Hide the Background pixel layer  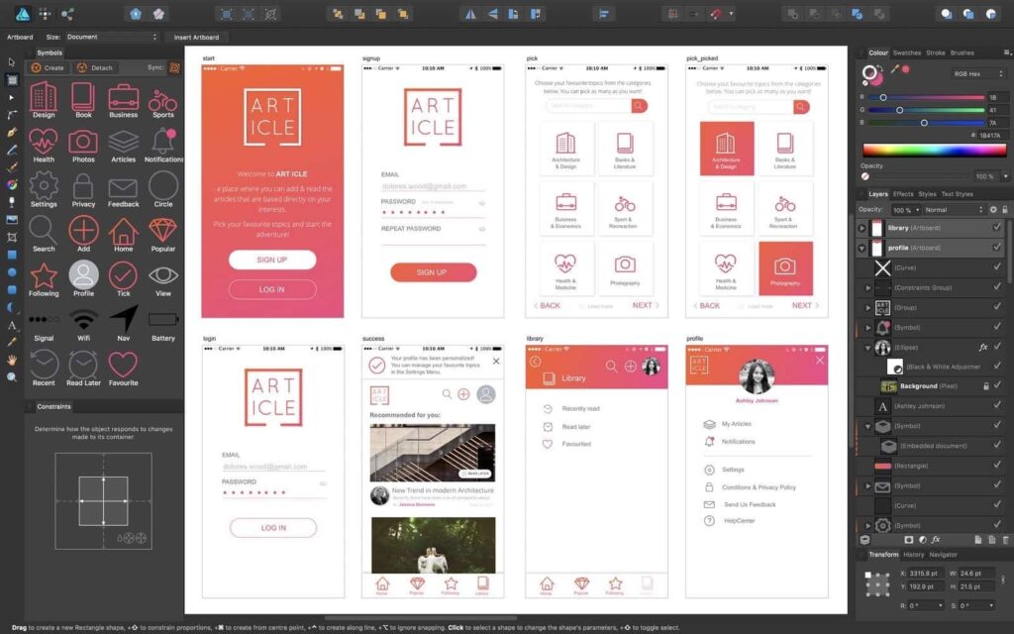pos(995,386)
